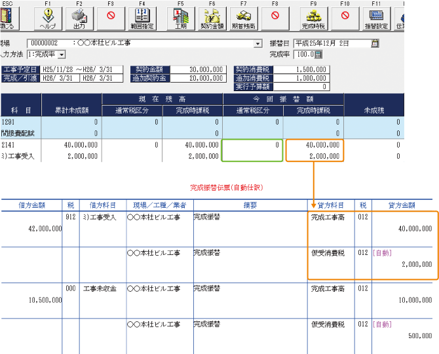
Task: Open the 振替設定 transfer settings tool
Action: point(376,17)
